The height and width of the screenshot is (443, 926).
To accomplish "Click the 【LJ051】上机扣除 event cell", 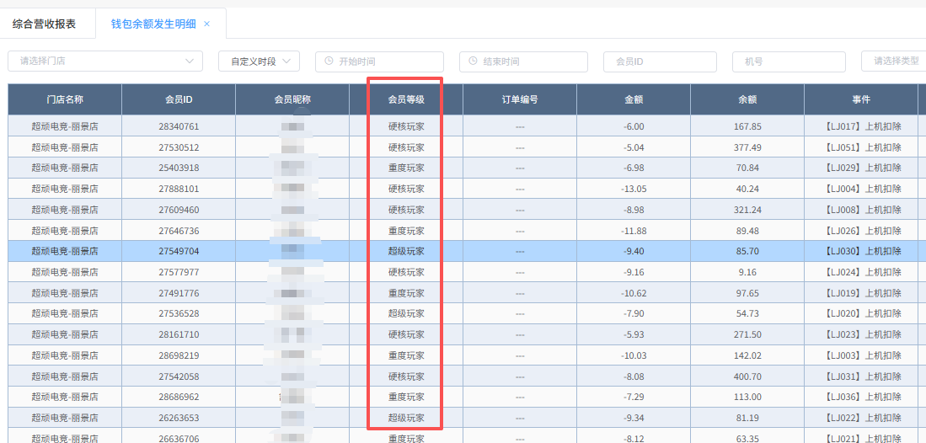I will (x=861, y=147).
